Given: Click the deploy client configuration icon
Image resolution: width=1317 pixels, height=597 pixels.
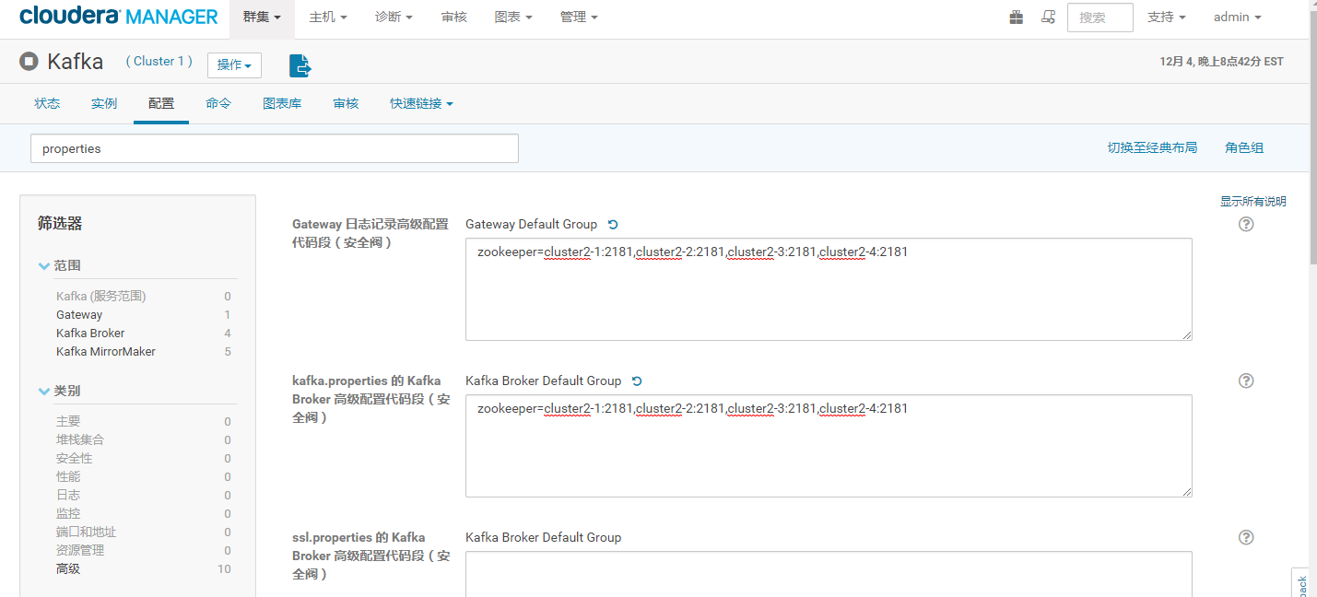Looking at the screenshot, I should click(x=300, y=65).
